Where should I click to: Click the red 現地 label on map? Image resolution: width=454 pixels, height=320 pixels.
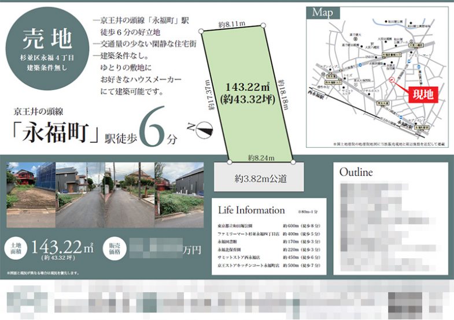coord(423,95)
